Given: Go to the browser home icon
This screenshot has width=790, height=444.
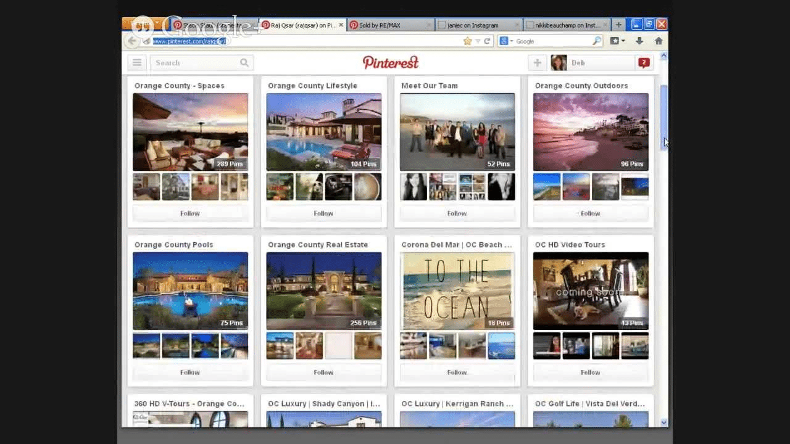Looking at the screenshot, I should (659, 41).
